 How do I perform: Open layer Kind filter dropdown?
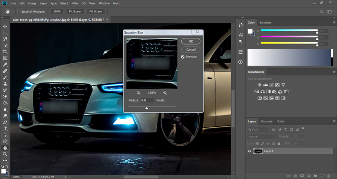[258, 129]
